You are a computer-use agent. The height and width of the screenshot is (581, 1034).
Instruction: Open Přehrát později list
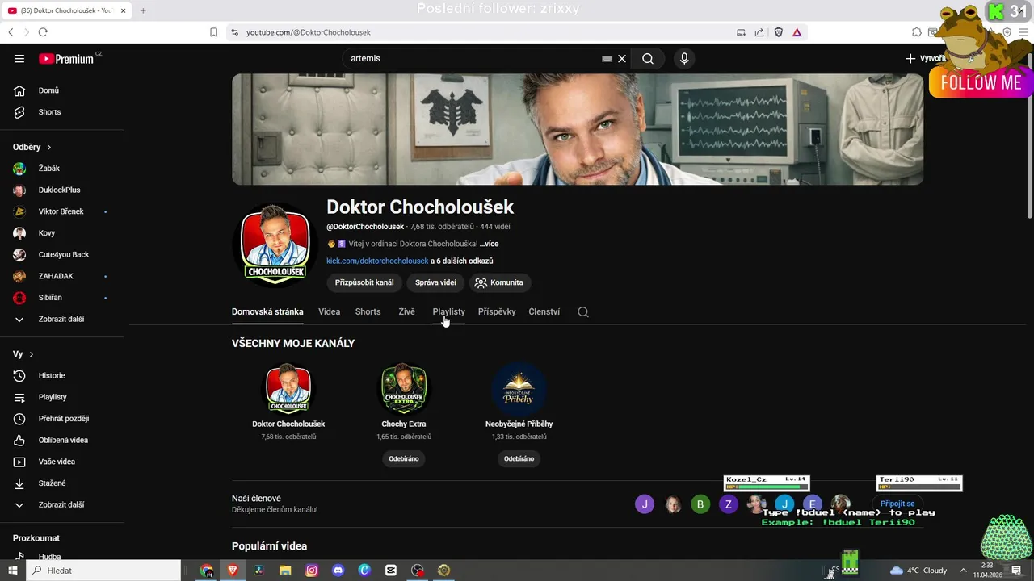click(x=62, y=419)
